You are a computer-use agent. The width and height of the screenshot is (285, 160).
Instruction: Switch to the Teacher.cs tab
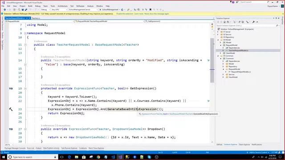(36, 18)
